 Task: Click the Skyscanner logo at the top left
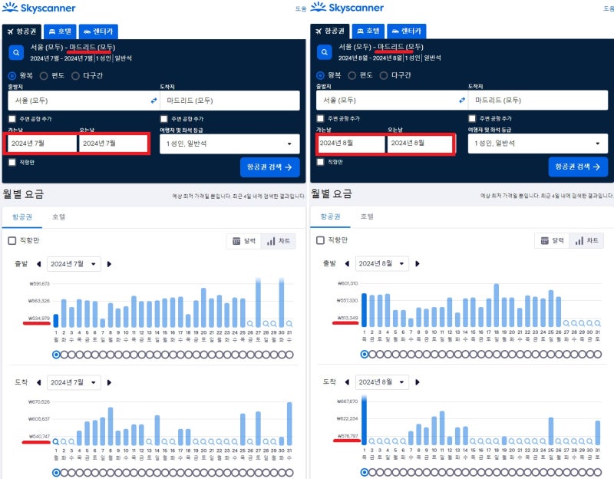pyautogui.click(x=38, y=9)
